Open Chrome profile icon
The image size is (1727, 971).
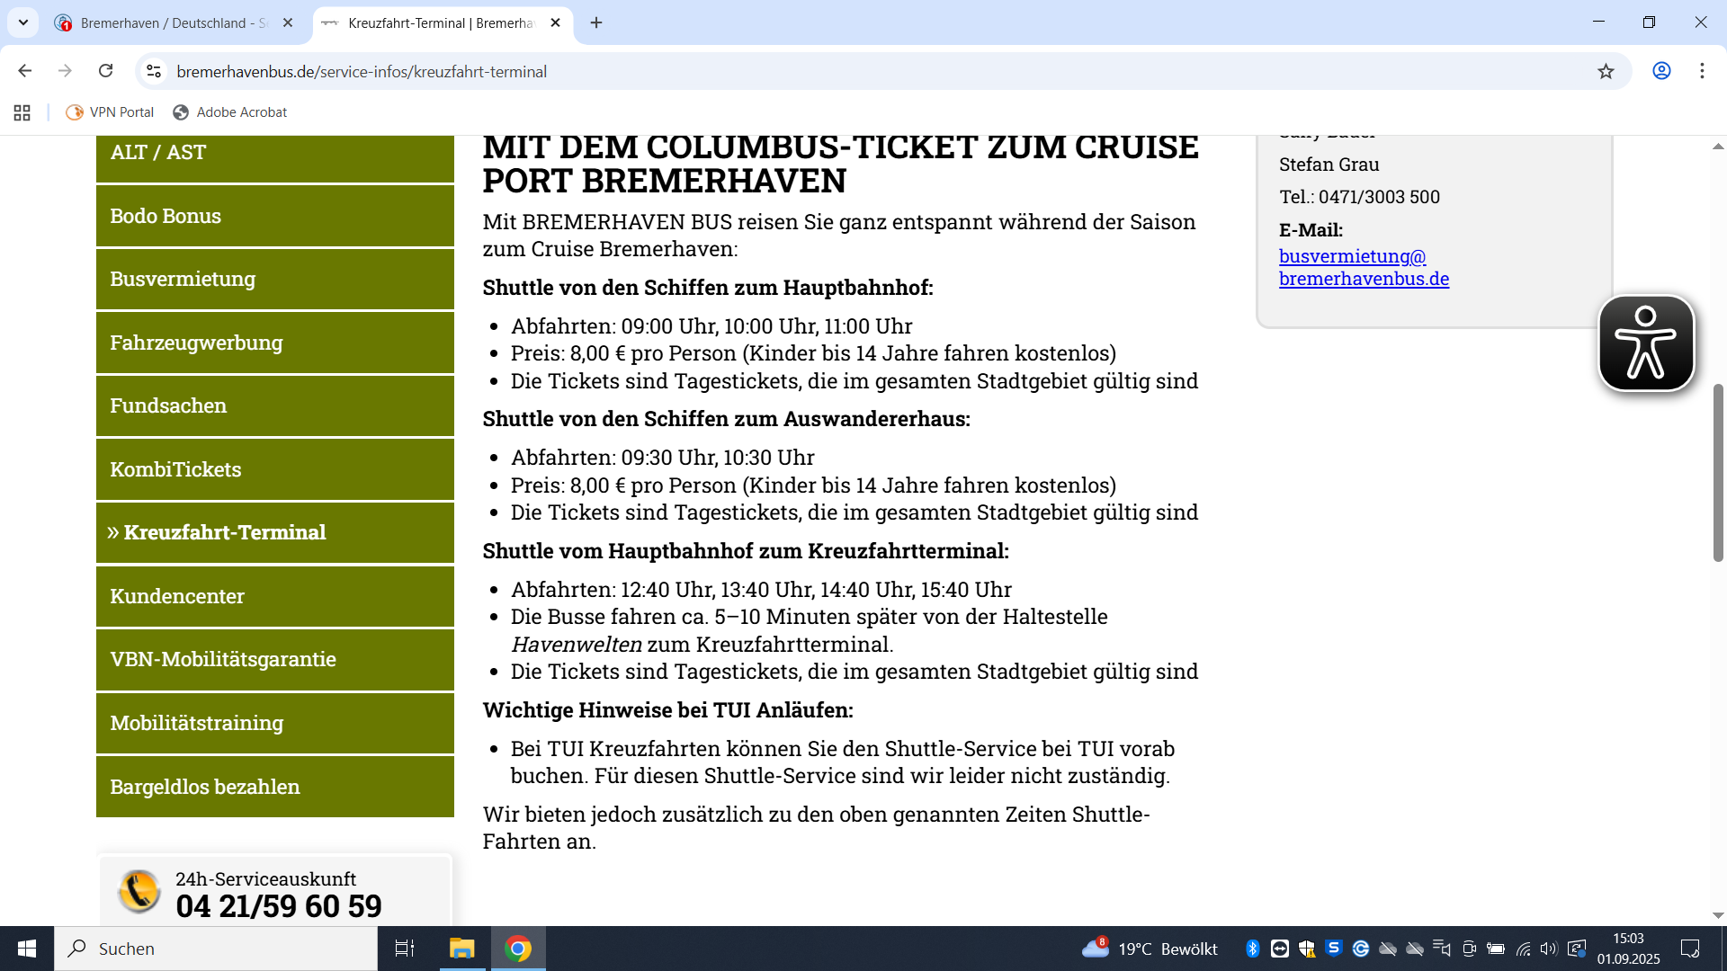click(x=1661, y=71)
